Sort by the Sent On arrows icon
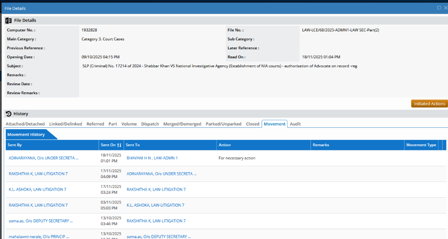 pos(119,145)
